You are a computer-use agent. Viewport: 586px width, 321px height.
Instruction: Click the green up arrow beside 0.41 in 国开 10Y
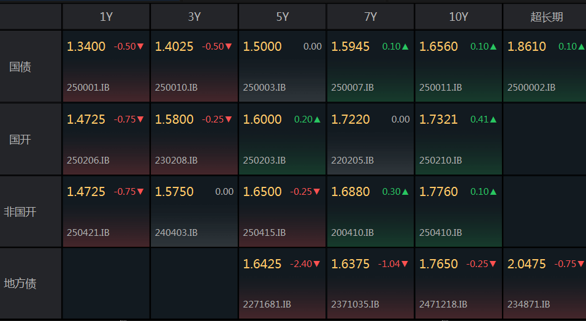pyautogui.click(x=493, y=119)
